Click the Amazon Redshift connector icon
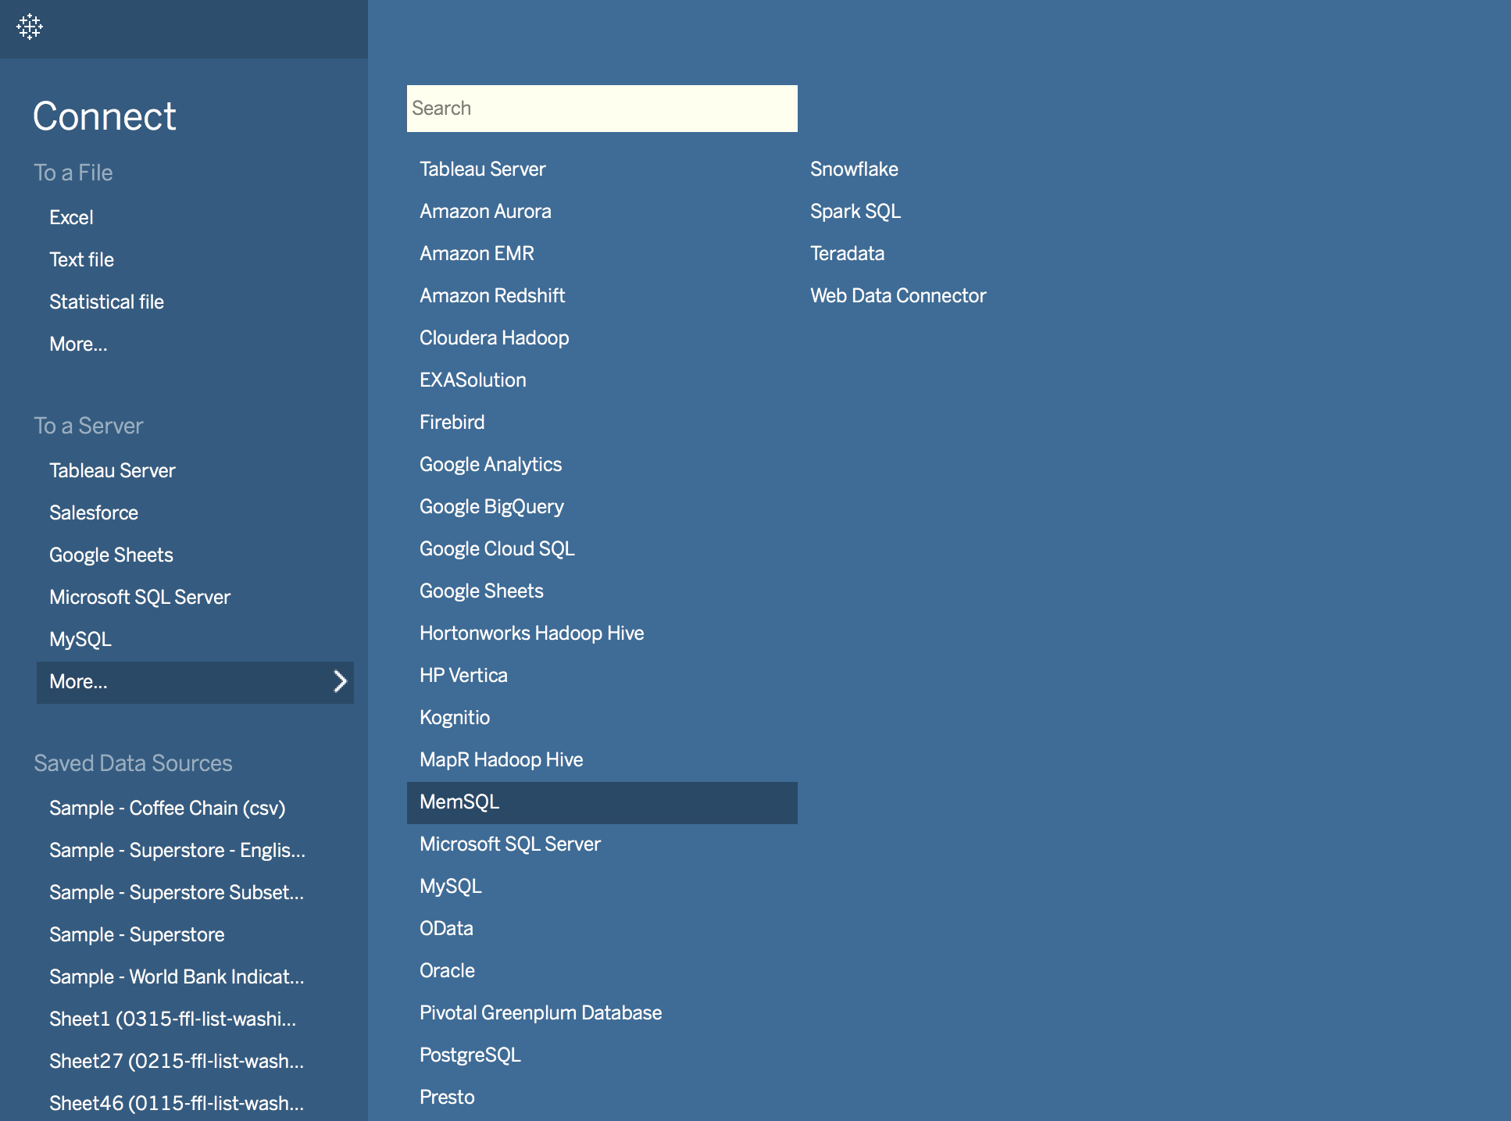The height and width of the screenshot is (1121, 1511). point(492,295)
